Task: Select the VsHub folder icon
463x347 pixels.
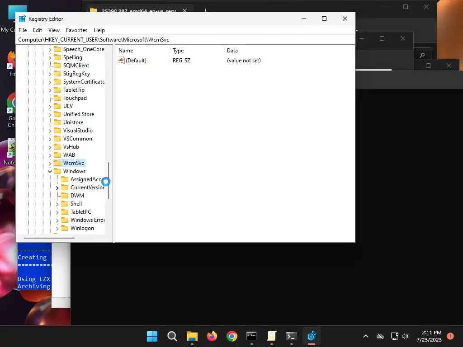Action: click(57, 147)
